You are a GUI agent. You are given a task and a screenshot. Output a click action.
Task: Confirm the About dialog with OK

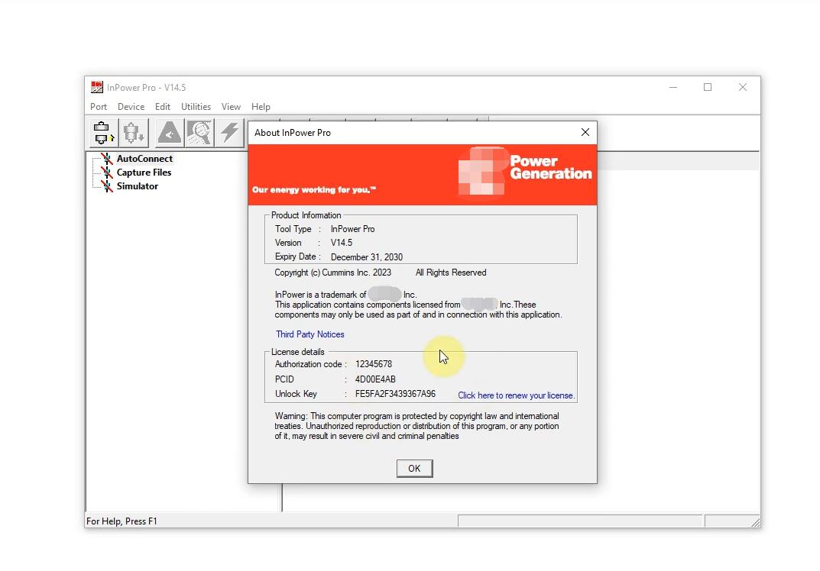tap(414, 469)
